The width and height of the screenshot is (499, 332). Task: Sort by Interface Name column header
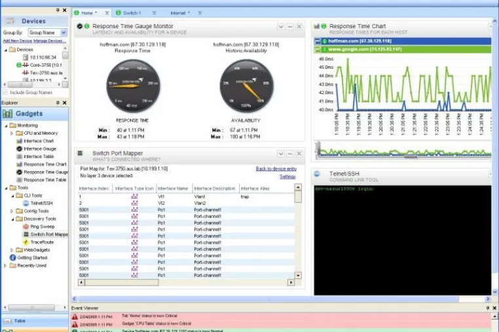(x=173, y=188)
